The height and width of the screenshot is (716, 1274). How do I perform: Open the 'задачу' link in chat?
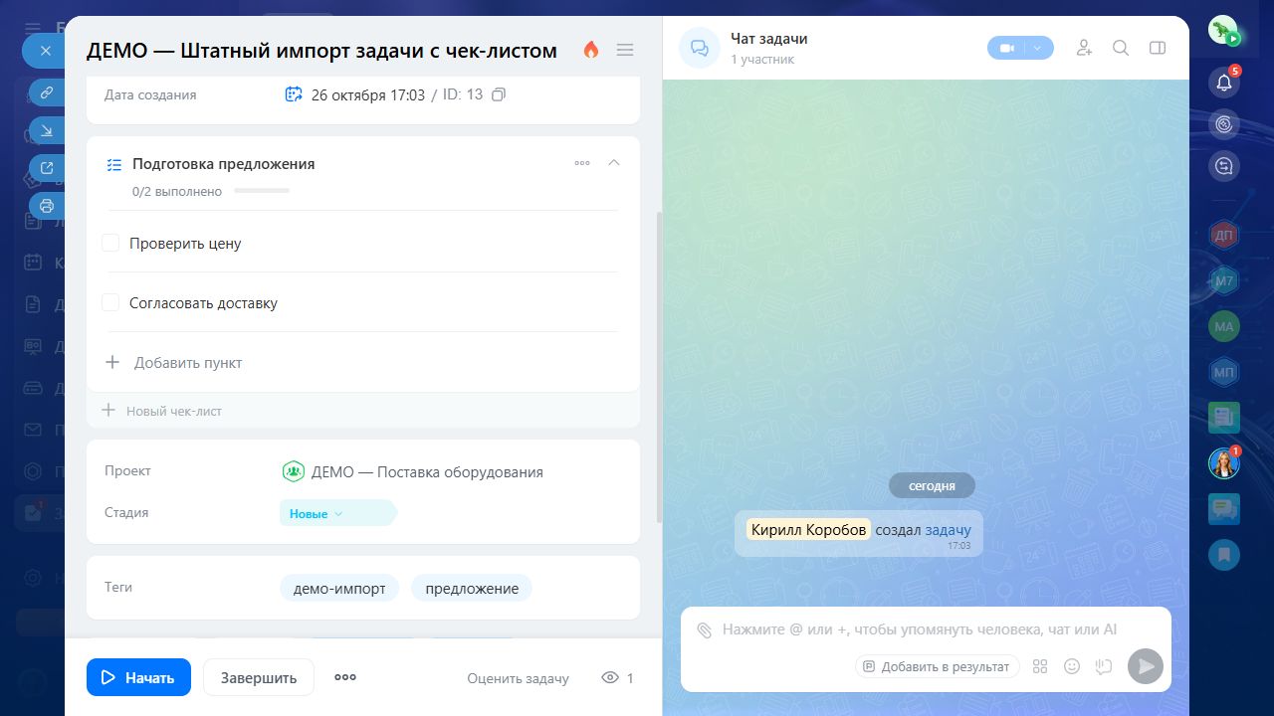click(x=948, y=530)
